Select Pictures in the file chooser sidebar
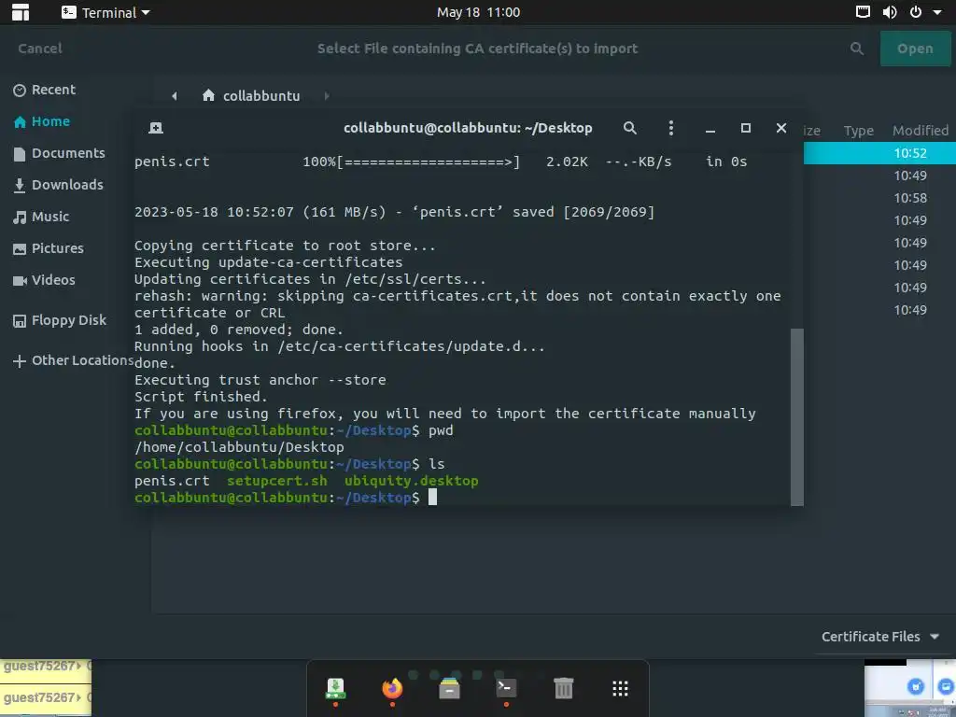 (49, 248)
